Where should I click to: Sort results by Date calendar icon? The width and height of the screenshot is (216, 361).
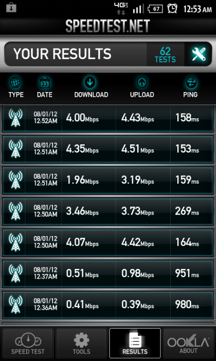point(44,83)
